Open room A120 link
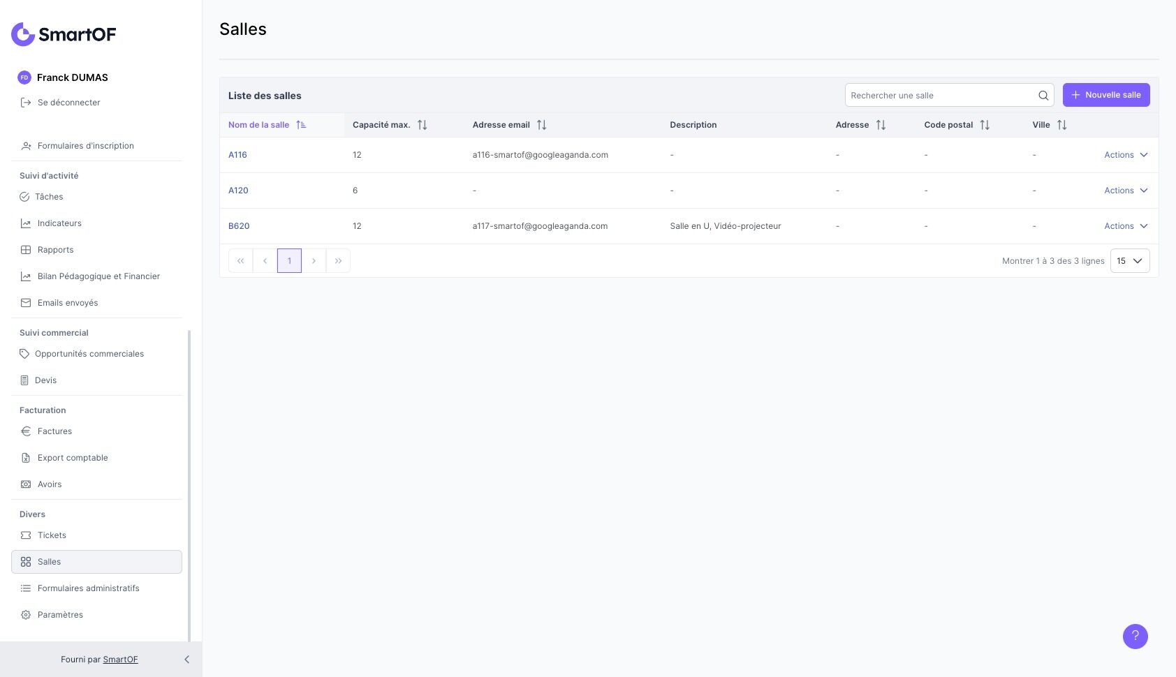The width and height of the screenshot is (1176, 677). coord(238,191)
